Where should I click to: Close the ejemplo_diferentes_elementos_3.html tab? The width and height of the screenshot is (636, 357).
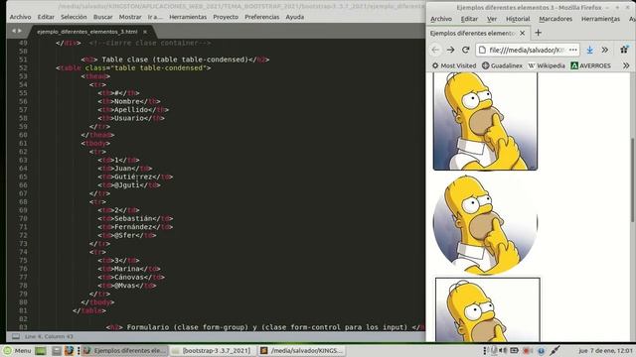pos(145,32)
